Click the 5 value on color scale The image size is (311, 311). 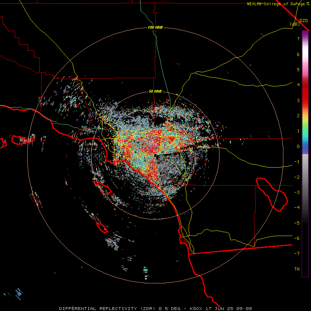point(298,69)
